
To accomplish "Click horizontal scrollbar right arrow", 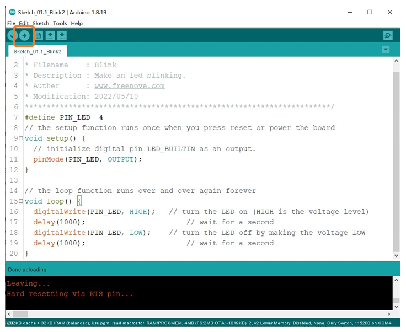I will [x=389, y=314].
